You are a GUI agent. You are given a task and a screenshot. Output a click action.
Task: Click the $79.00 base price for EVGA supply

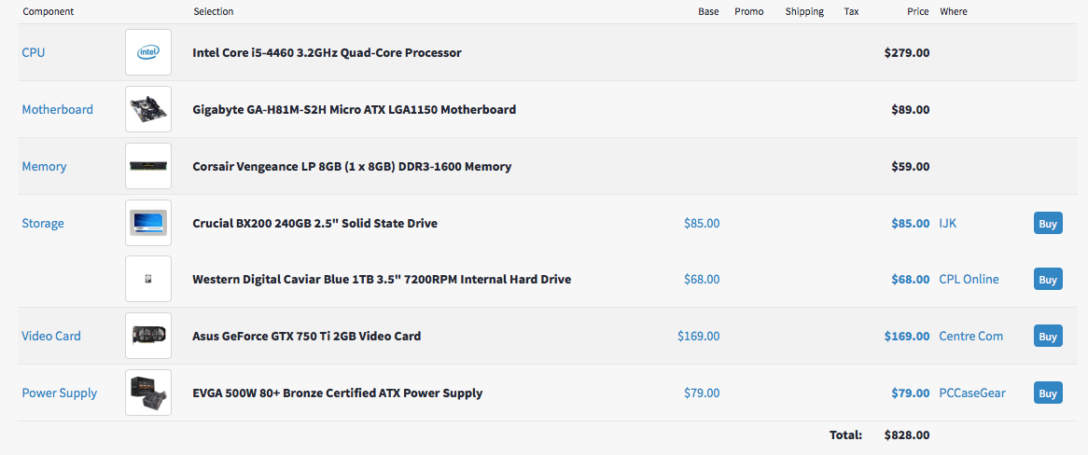(x=702, y=393)
